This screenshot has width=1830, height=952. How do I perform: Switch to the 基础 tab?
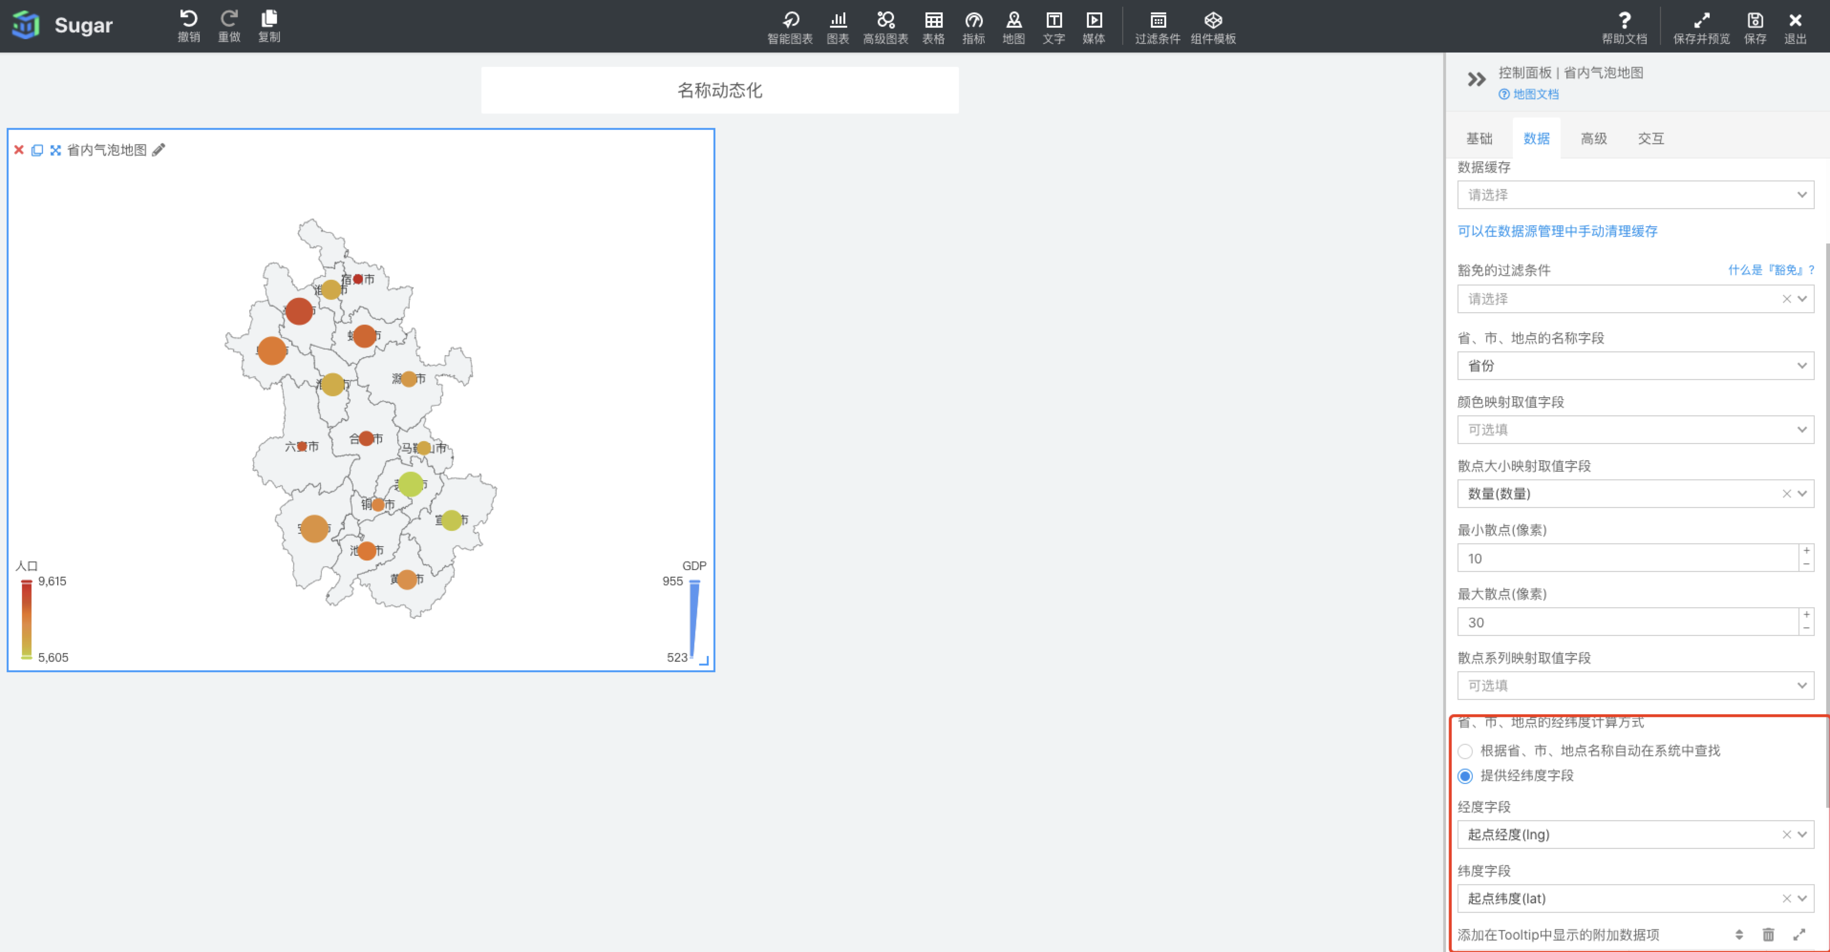[1479, 138]
